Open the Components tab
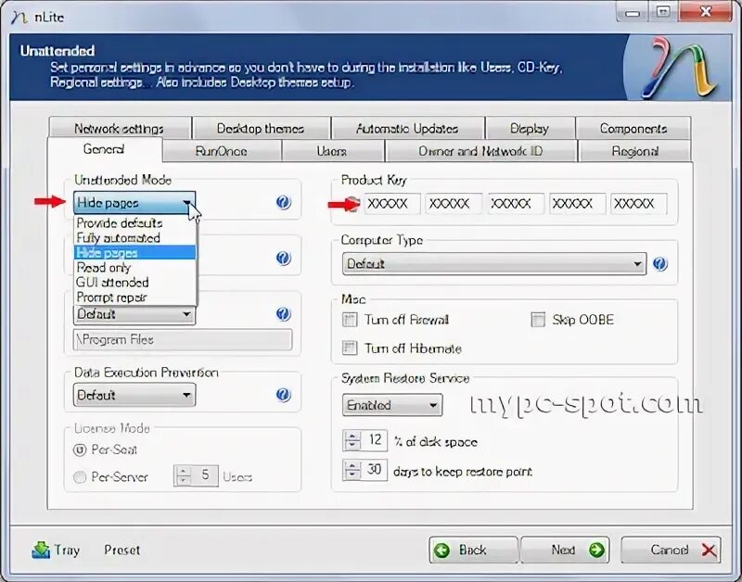This screenshot has height=582, width=742. point(633,128)
